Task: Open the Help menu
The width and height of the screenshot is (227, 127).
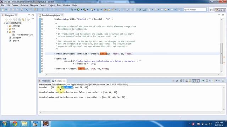Action: [x=74, y=5]
